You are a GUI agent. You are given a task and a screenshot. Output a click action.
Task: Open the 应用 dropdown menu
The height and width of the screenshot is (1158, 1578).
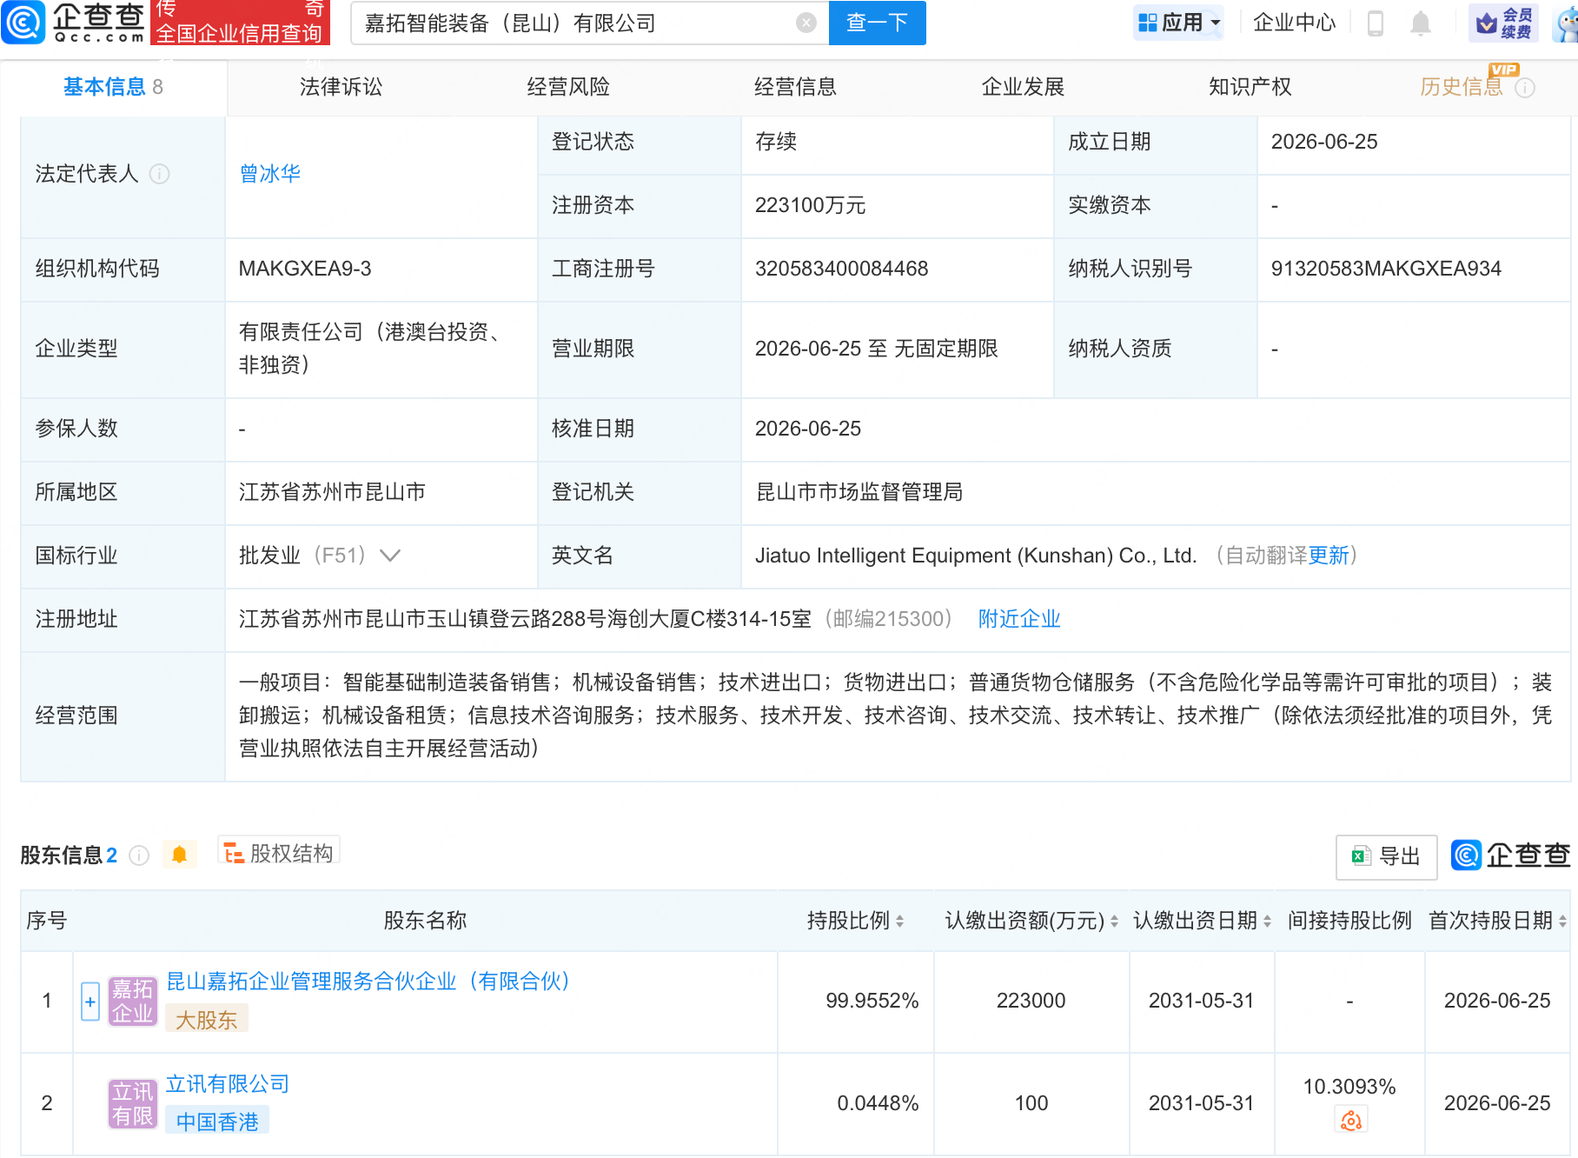click(x=1179, y=23)
